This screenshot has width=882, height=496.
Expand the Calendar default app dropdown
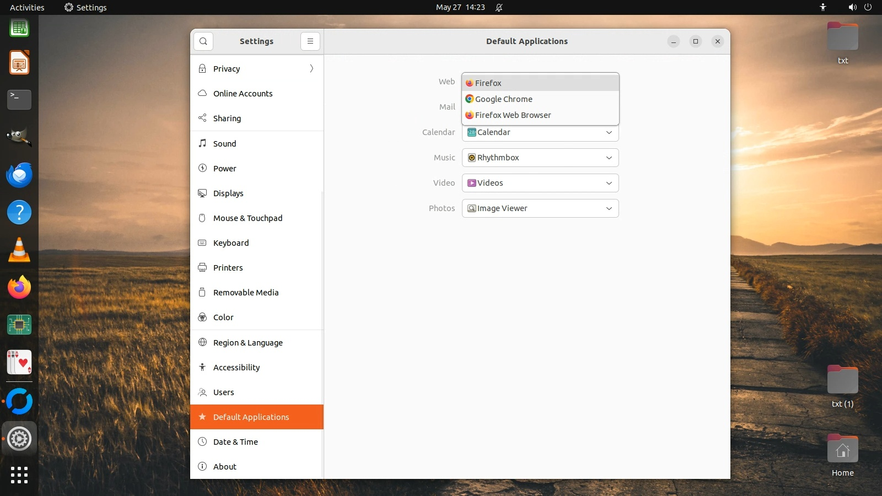click(540, 133)
